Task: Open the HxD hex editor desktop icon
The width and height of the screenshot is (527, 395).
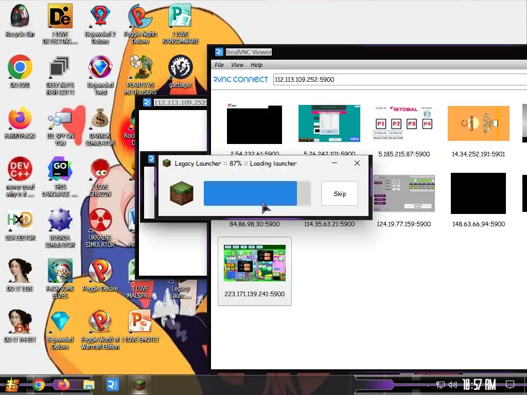Action: 20,225
